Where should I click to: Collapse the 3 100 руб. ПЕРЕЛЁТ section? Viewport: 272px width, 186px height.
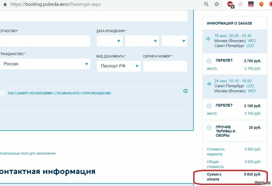coord(209,106)
